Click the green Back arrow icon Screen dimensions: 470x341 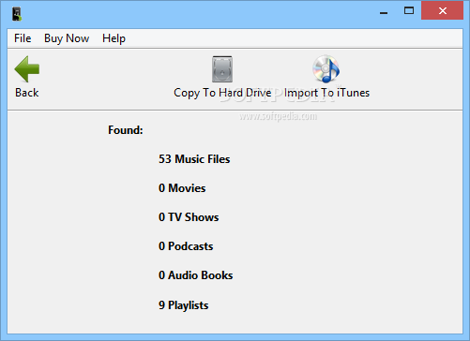tap(27, 69)
